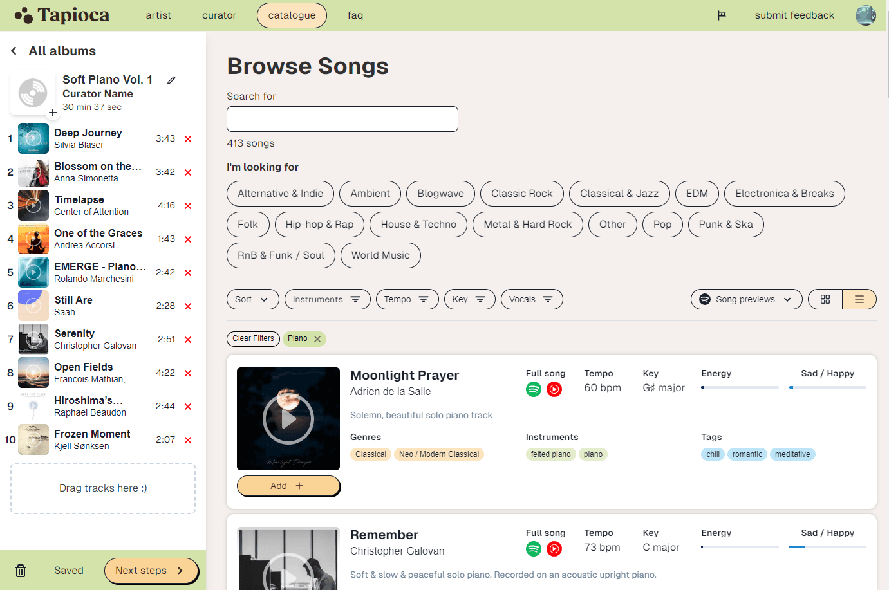Toggle World Music genre filter
Image resolution: width=889 pixels, height=590 pixels.
380,255
